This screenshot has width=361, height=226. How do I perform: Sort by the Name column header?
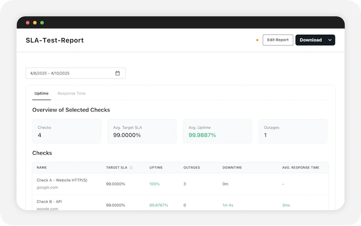[42, 167]
